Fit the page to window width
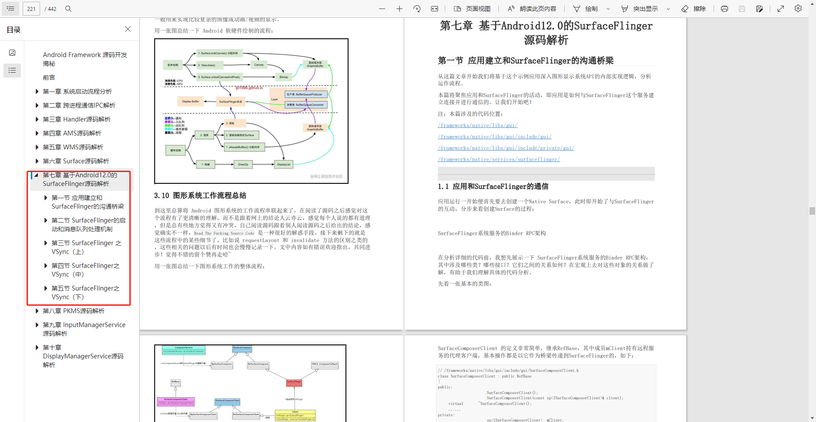816x422 pixels. click(434, 8)
